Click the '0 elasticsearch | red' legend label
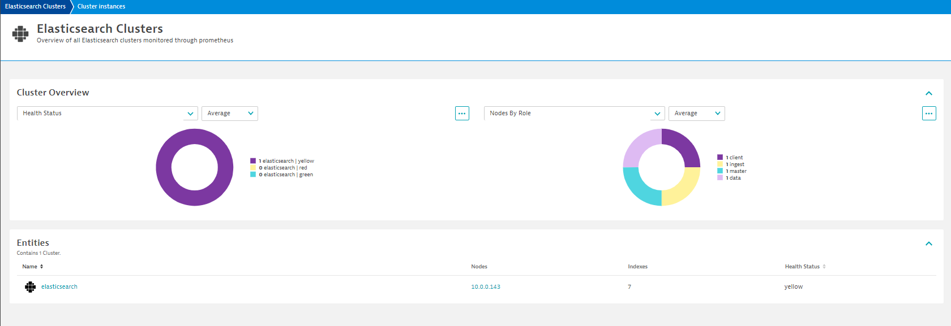The height and width of the screenshot is (326, 951). pyautogui.click(x=283, y=168)
